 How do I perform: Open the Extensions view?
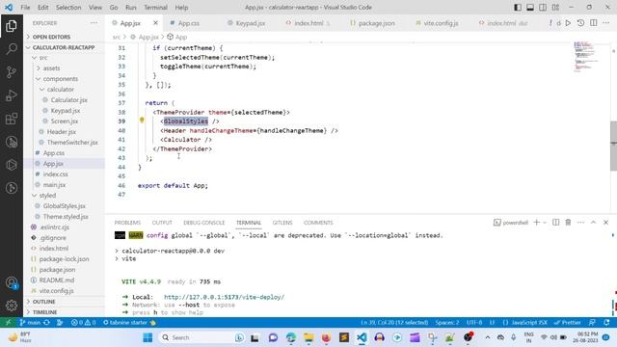pyautogui.click(x=12, y=119)
